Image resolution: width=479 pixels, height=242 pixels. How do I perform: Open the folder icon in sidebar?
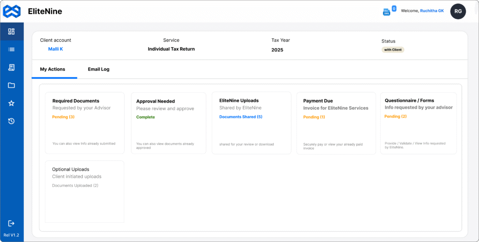pyautogui.click(x=12, y=85)
